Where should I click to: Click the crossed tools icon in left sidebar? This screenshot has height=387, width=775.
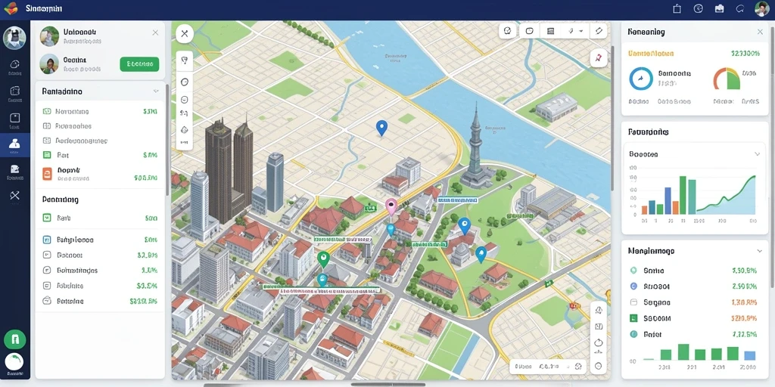(14, 196)
